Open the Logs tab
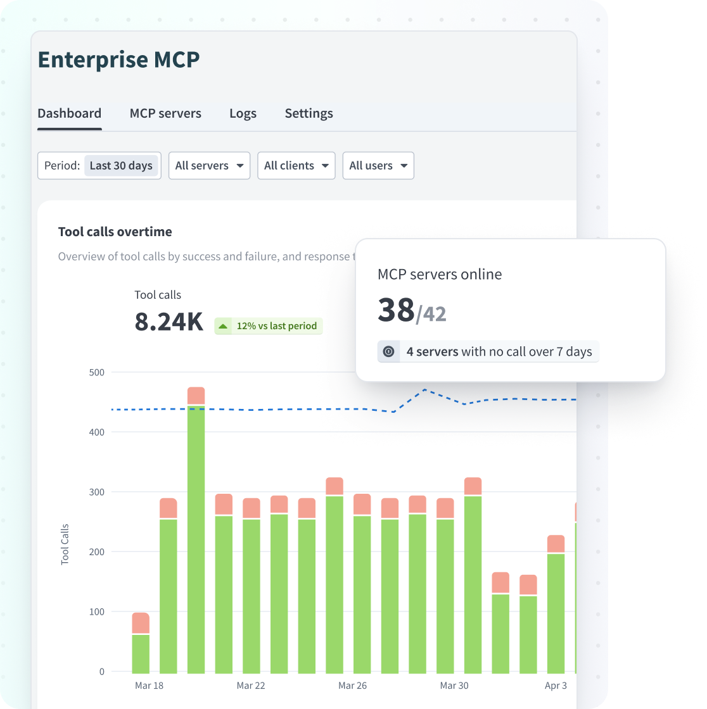The width and height of the screenshot is (707, 709). 243,113
